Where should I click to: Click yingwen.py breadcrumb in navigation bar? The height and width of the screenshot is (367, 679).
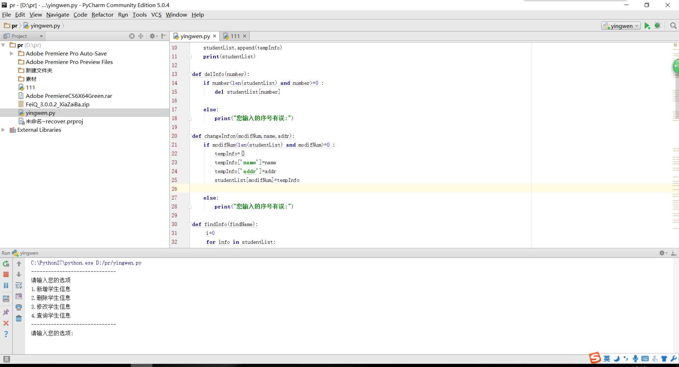[42, 26]
